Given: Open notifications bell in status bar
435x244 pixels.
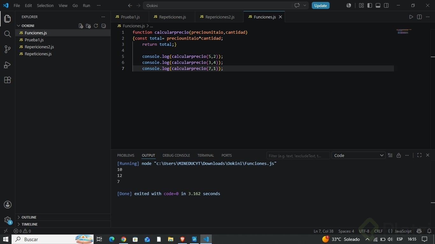Looking at the screenshot, I should tap(429, 231).
